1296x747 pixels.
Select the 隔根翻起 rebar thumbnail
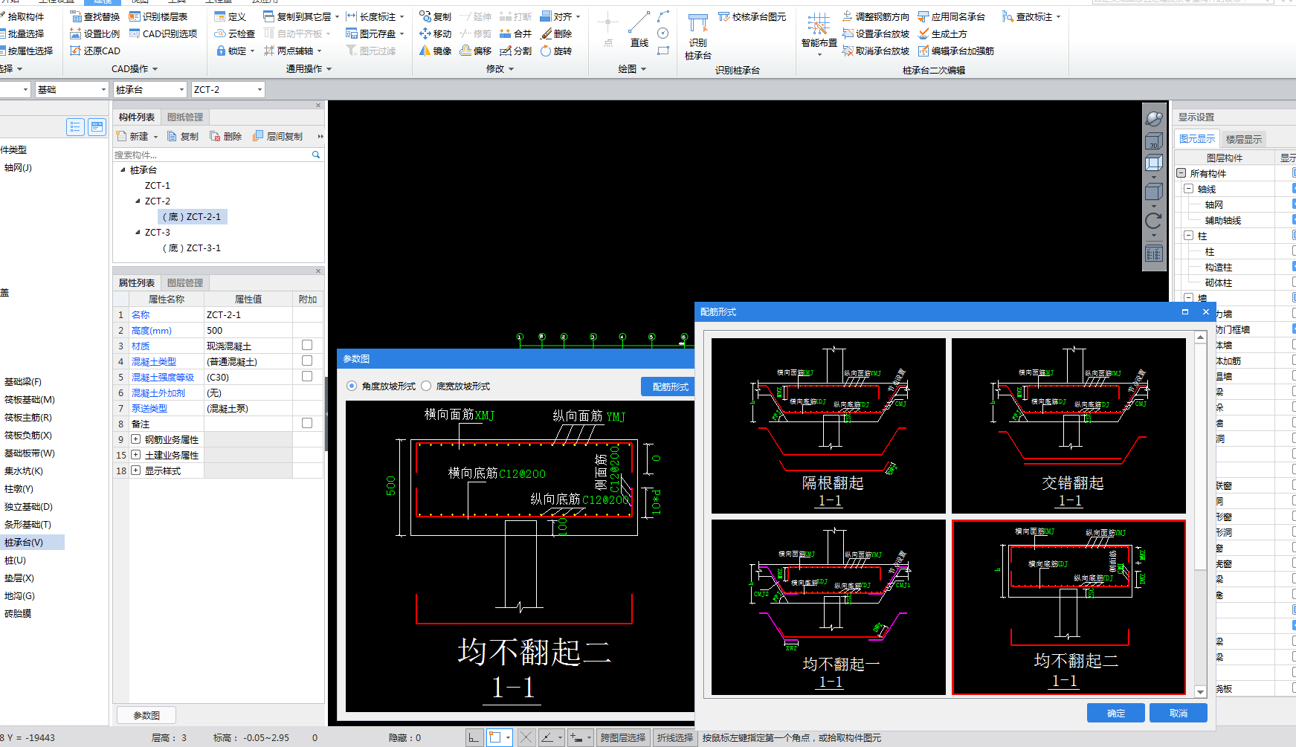click(828, 426)
